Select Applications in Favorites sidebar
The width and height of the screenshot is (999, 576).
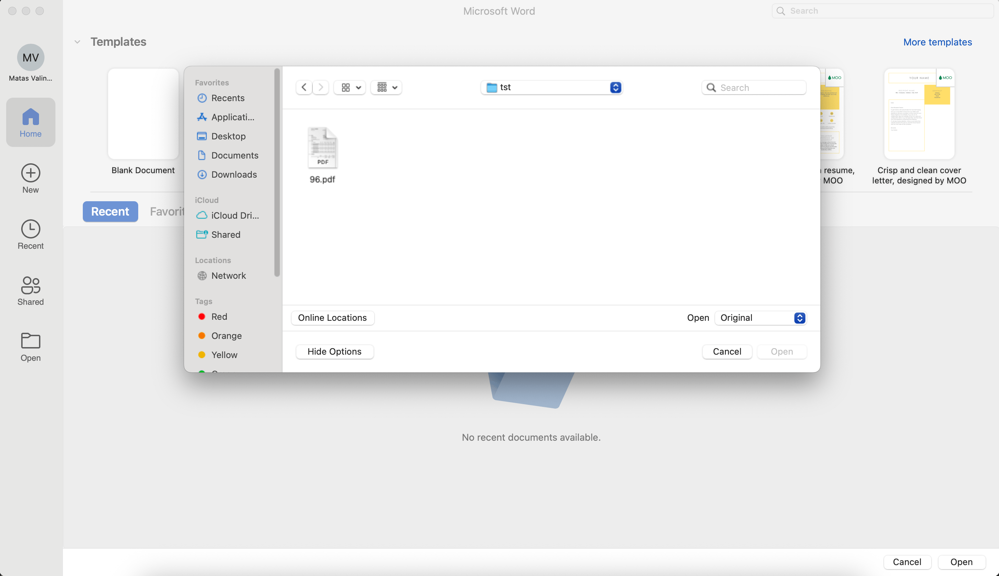(228, 117)
